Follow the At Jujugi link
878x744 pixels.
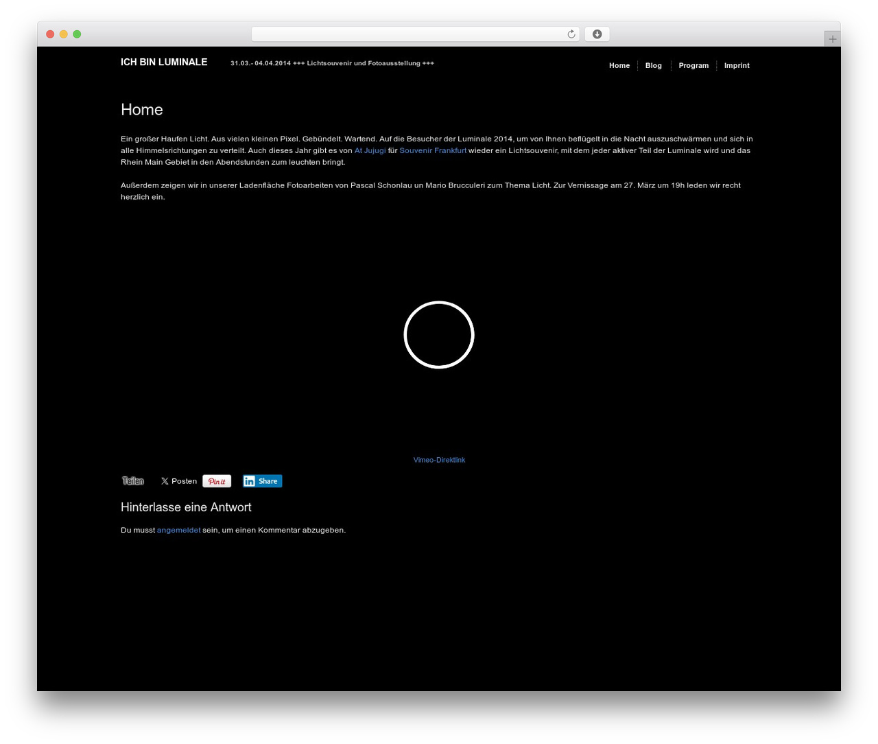370,150
